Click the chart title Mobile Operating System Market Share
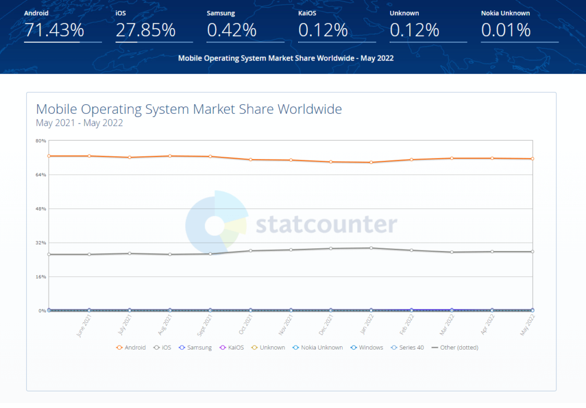The width and height of the screenshot is (586, 408). tap(189, 109)
